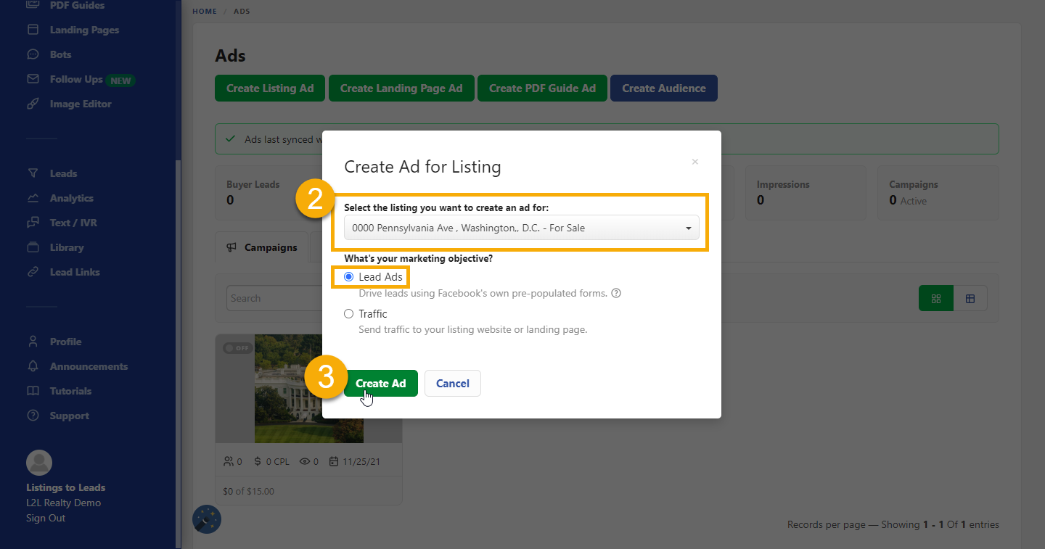This screenshot has width=1045, height=549.
Task: Click the Sign Out link
Action: [x=46, y=518]
